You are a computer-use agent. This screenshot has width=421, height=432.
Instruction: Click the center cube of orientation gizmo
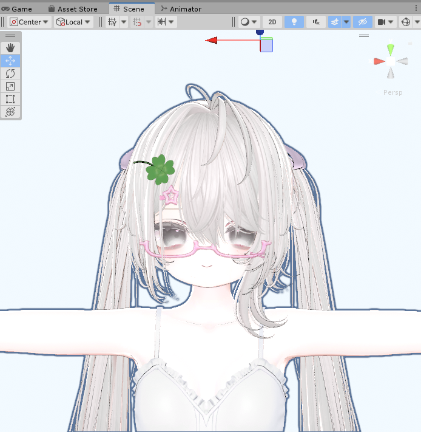pyautogui.click(x=391, y=61)
